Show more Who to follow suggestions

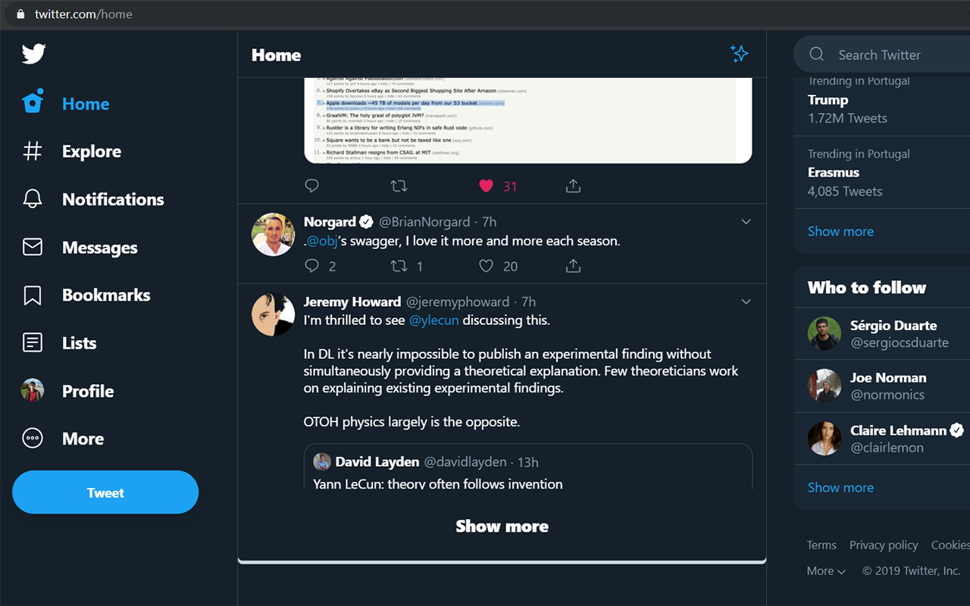click(x=840, y=487)
